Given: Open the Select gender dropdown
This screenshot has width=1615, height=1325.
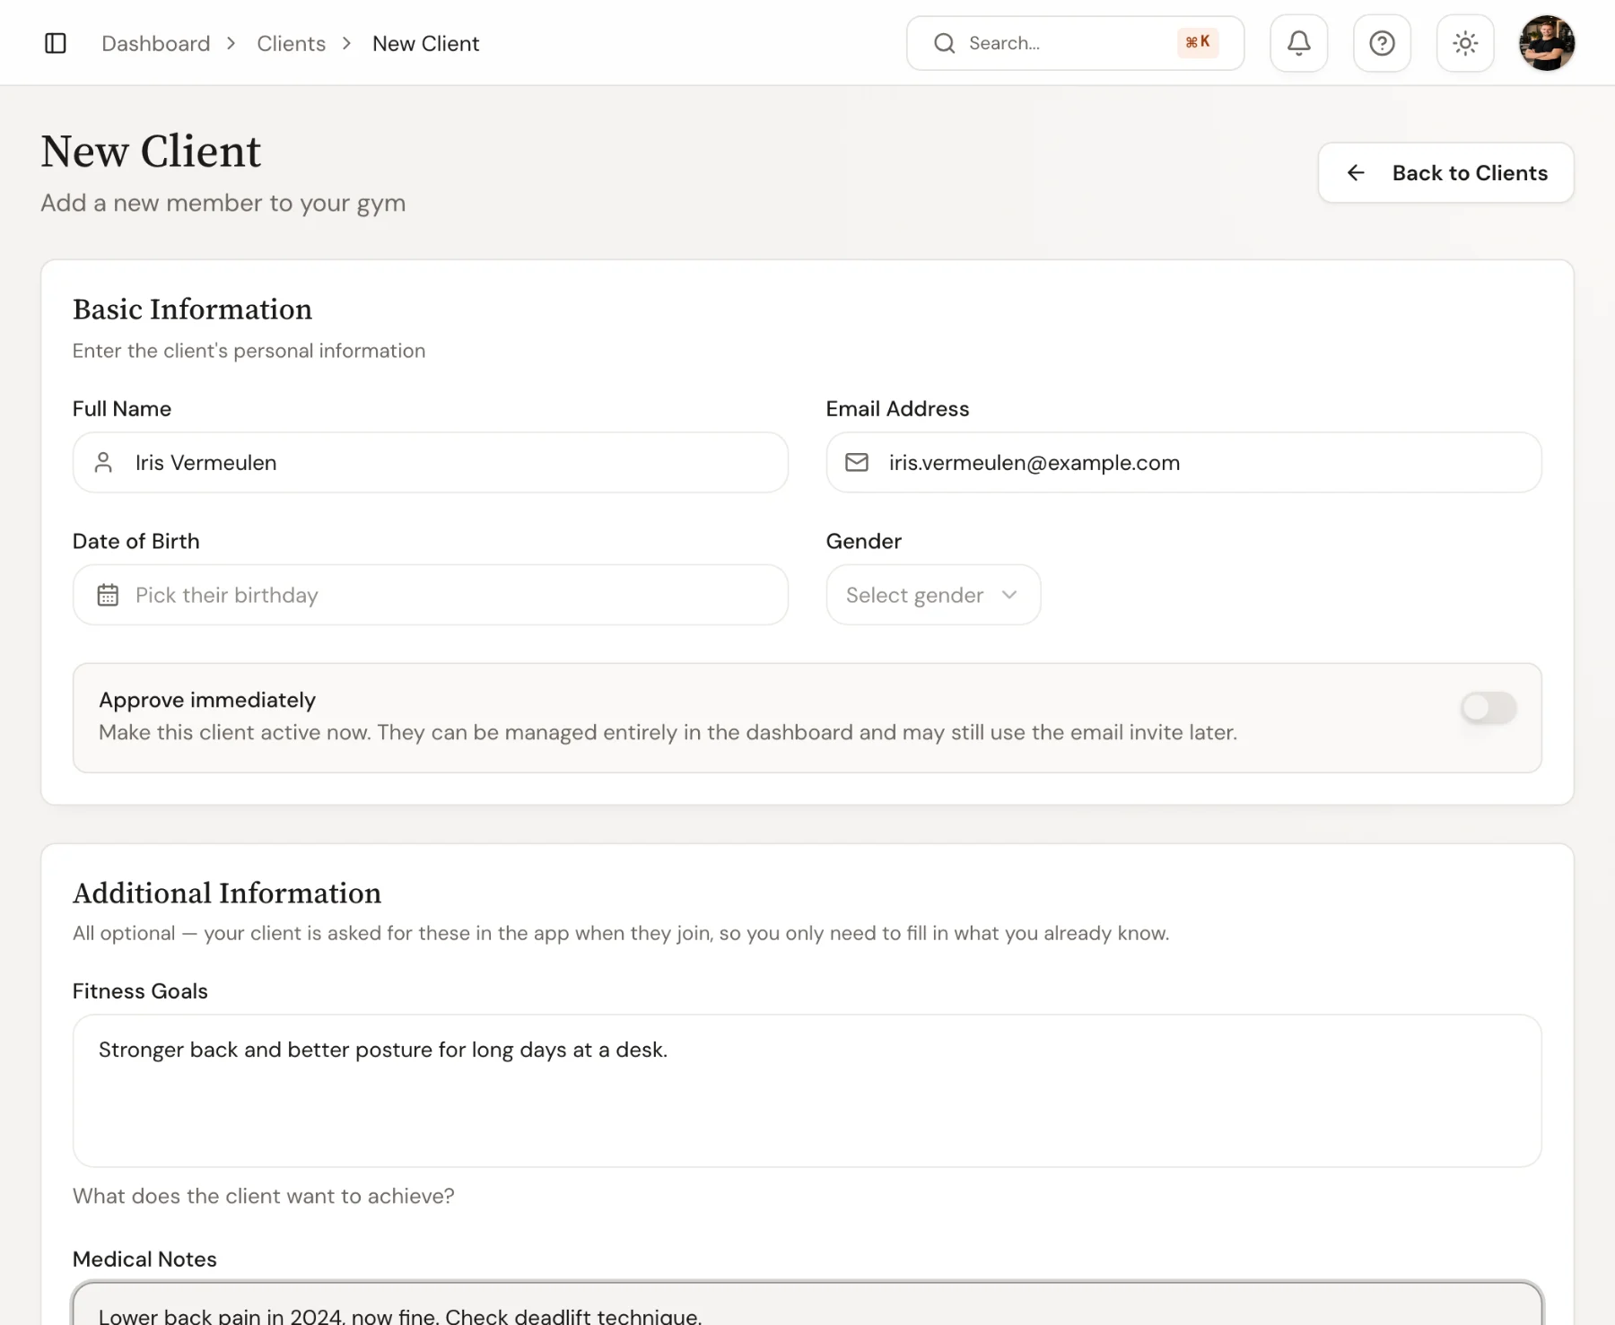Looking at the screenshot, I should [x=933, y=595].
